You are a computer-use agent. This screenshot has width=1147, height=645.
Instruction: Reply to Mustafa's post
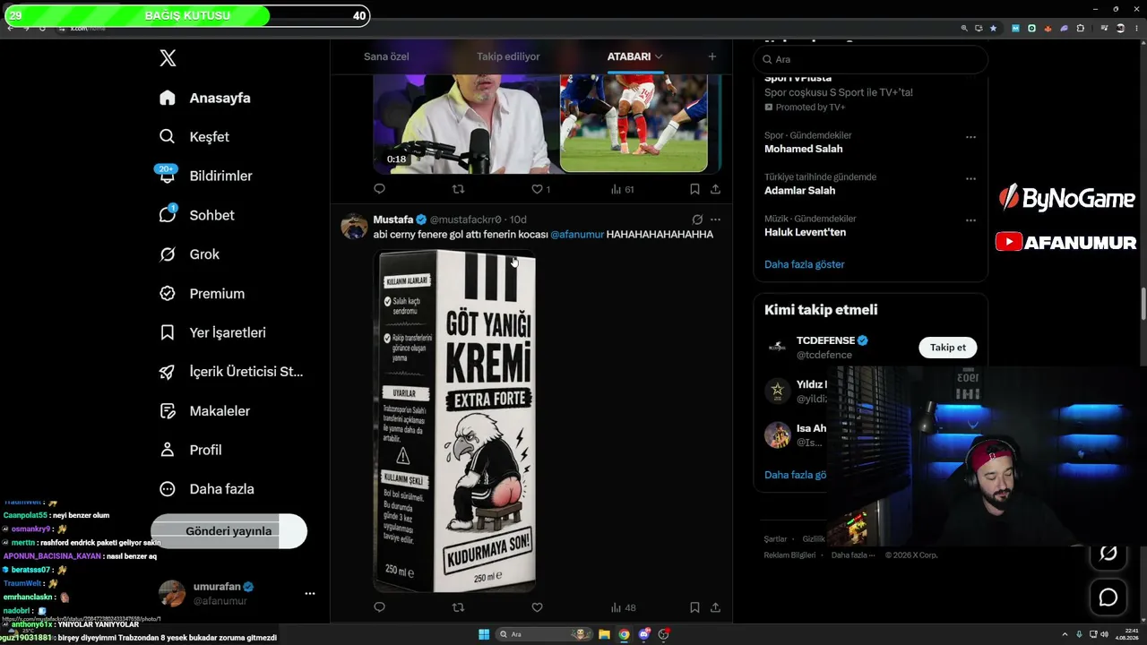(x=379, y=607)
